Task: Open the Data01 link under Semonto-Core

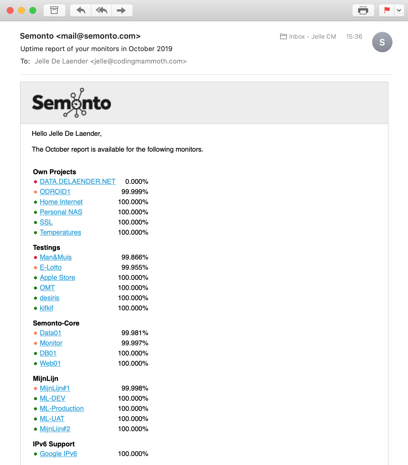Action: click(x=51, y=333)
